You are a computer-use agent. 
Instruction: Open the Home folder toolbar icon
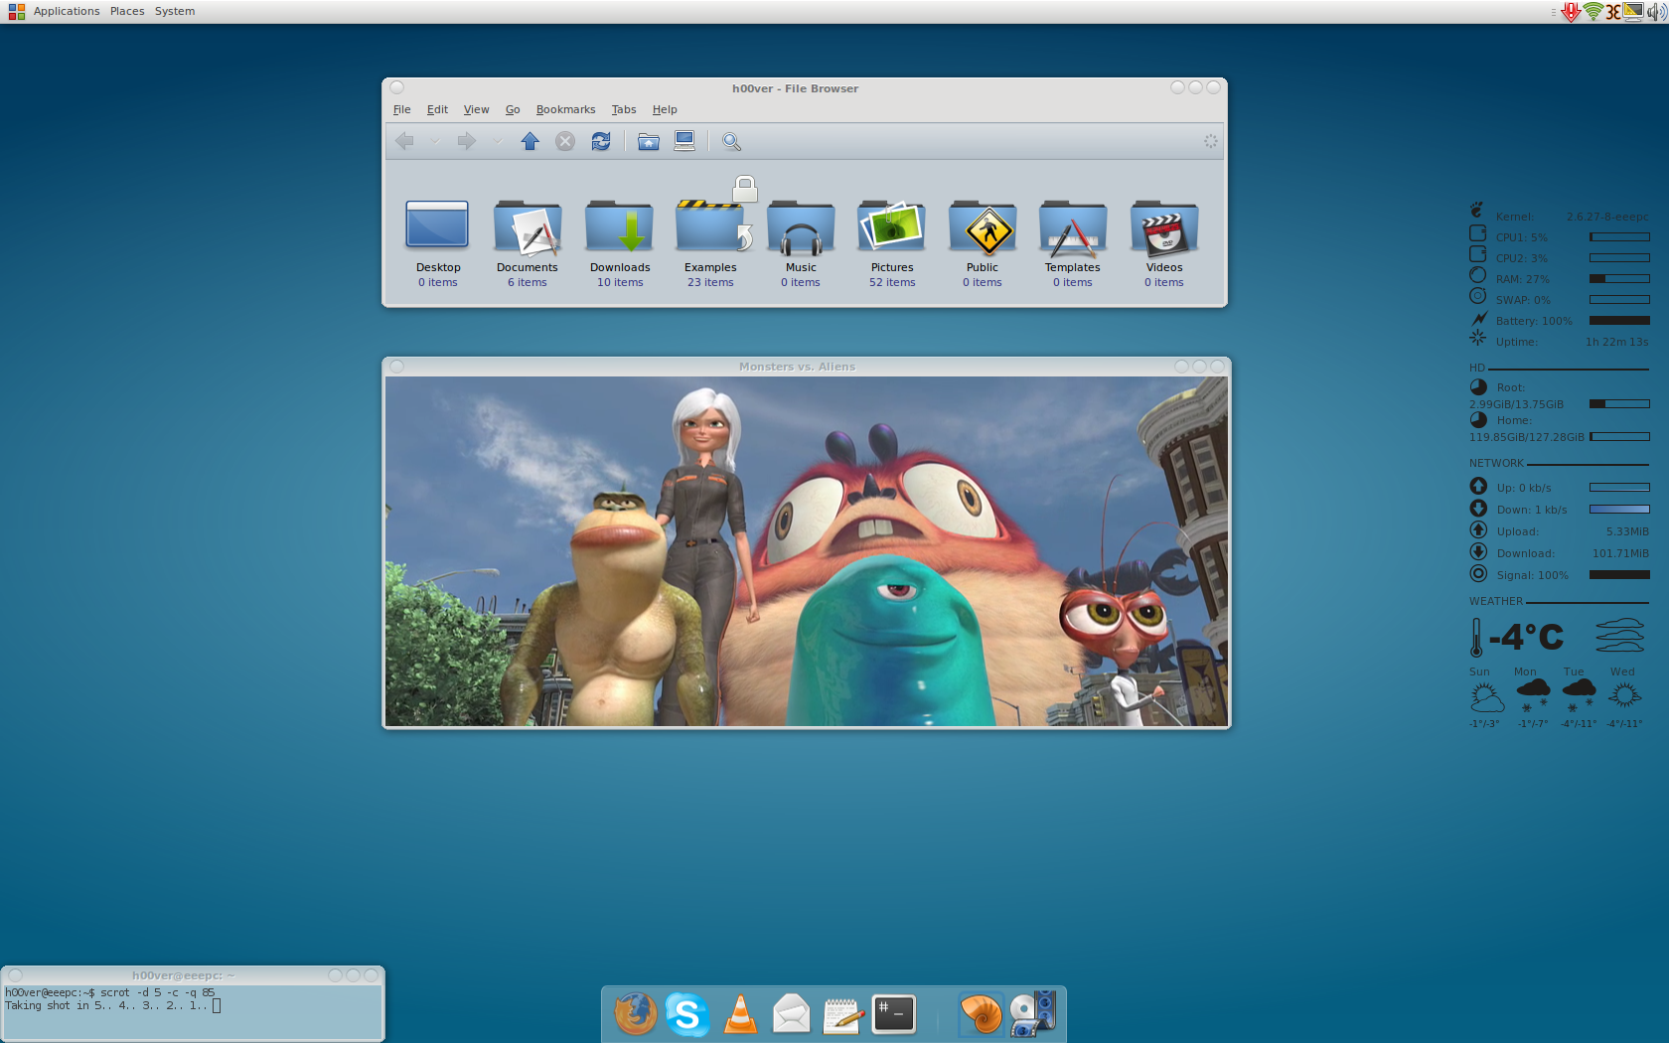coord(649,141)
